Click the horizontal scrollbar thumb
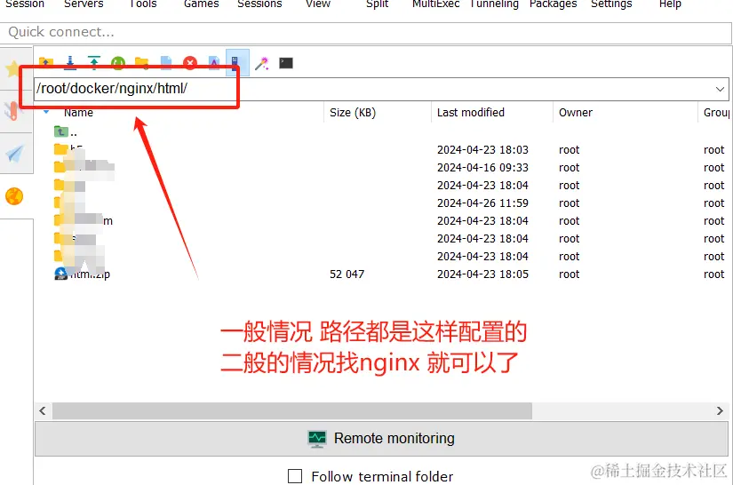 click(292, 410)
